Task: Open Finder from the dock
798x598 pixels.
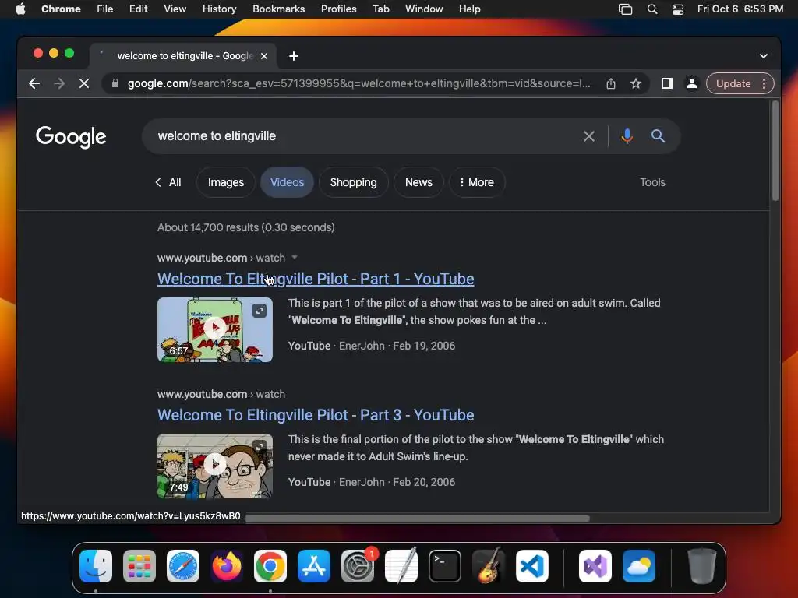Action: point(96,566)
